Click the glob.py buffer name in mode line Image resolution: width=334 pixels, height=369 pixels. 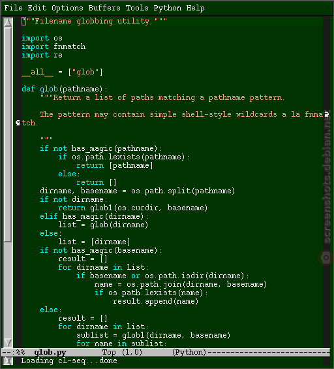click(50, 352)
